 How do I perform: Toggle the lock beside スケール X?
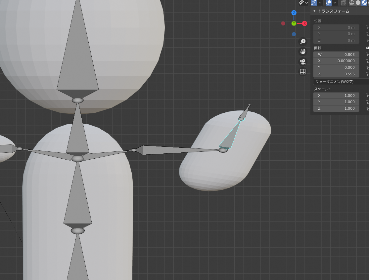tap(367, 96)
